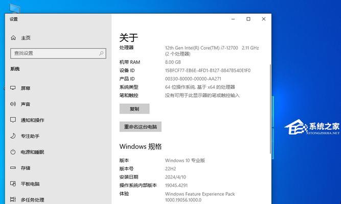Click the 系统 category heading in the sidebar
Image resolution: width=341 pixels, height=204 pixels.
(x=15, y=69)
